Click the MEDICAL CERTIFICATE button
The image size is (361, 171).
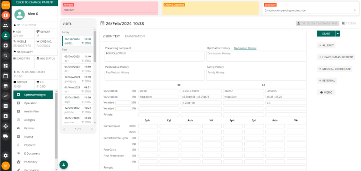(335, 69)
